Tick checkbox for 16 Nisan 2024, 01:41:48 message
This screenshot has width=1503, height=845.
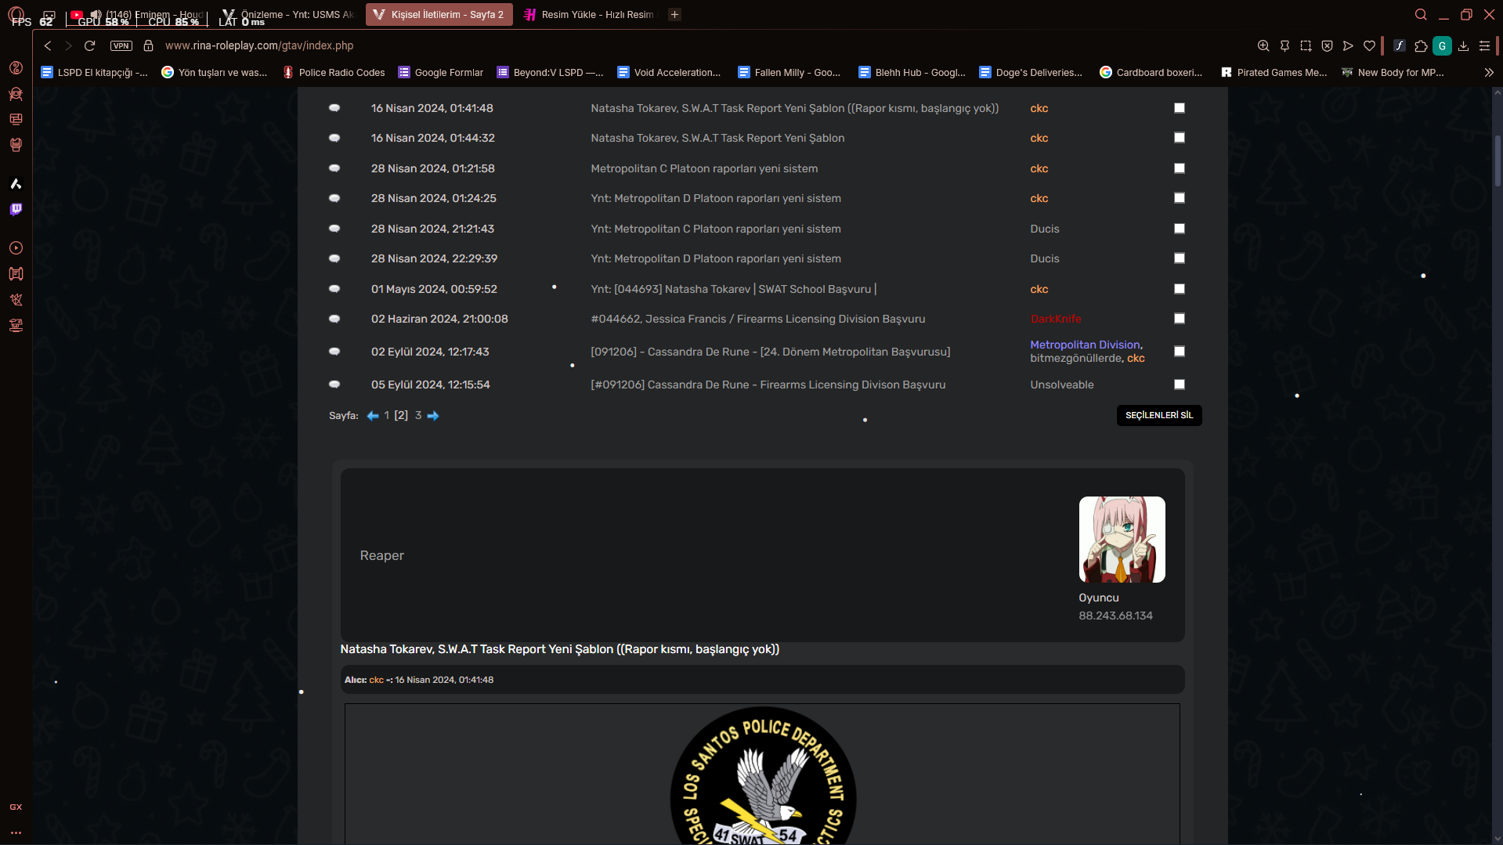[x=1180, y=108]
